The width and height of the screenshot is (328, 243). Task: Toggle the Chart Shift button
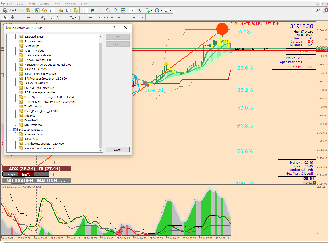tap(139, 10)
